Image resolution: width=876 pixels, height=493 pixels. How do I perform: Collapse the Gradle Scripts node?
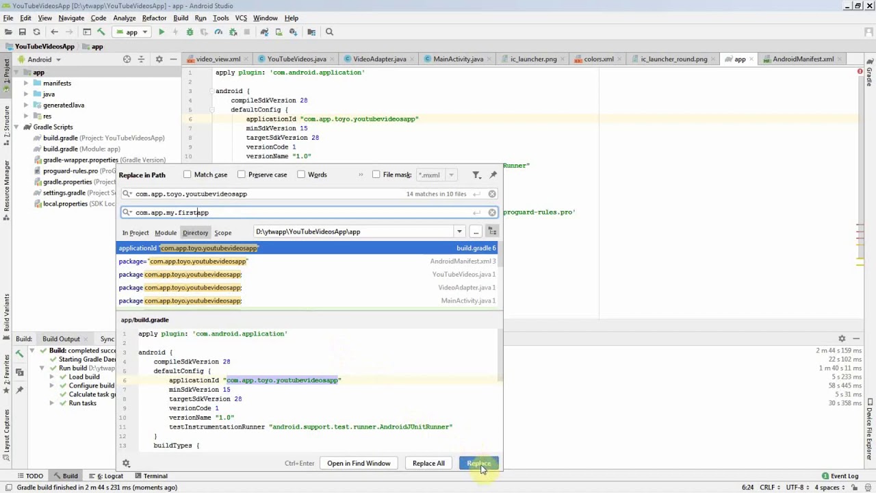pos(16,127)
